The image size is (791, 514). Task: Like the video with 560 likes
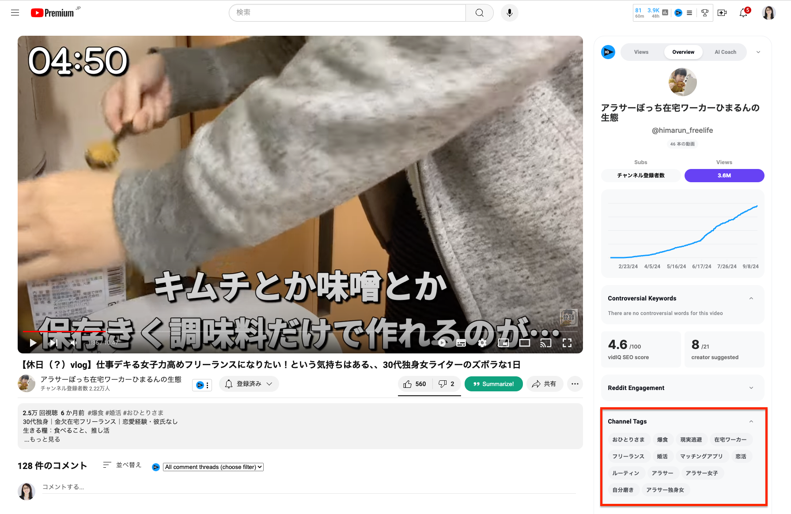coord(415,384)
